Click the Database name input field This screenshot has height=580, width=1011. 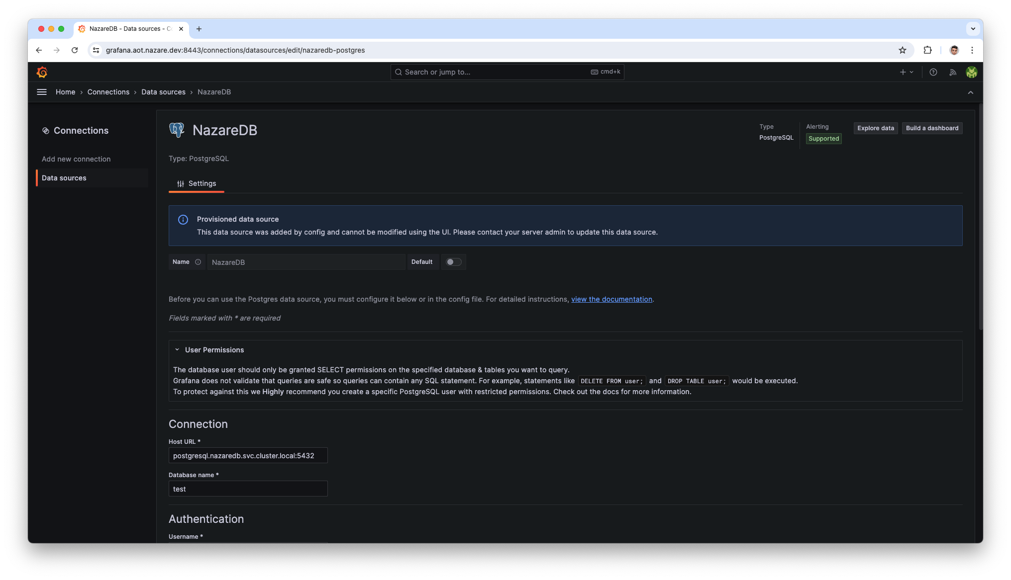248,489
